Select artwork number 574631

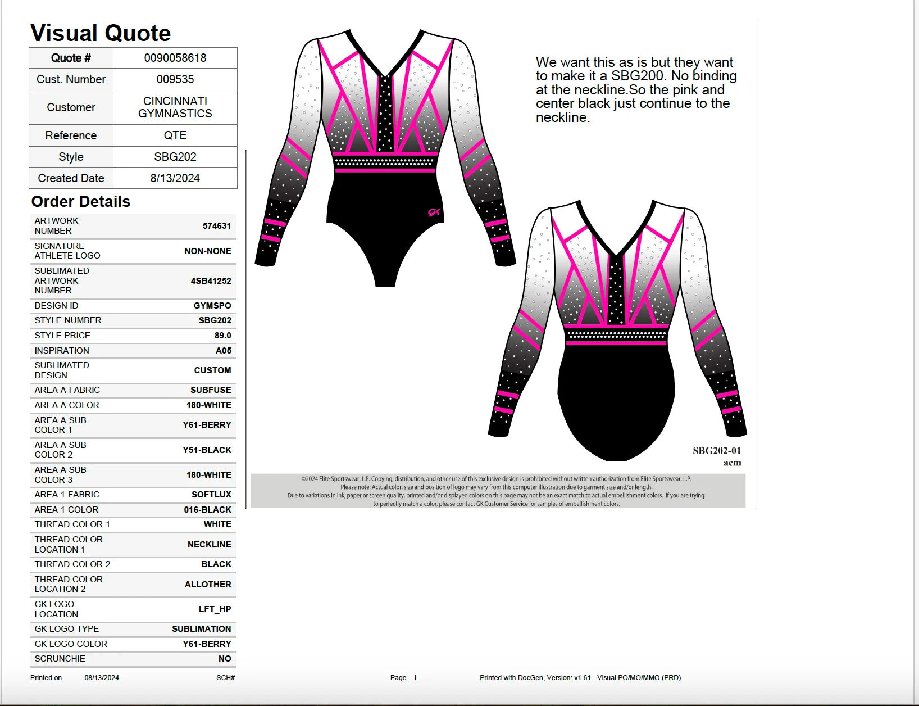point(217,225)
